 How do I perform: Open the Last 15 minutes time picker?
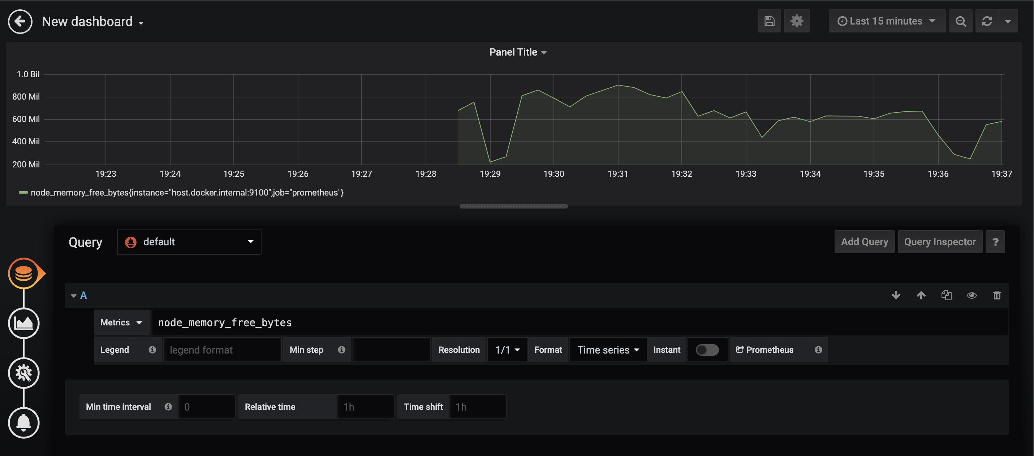[x=886, y=21]
